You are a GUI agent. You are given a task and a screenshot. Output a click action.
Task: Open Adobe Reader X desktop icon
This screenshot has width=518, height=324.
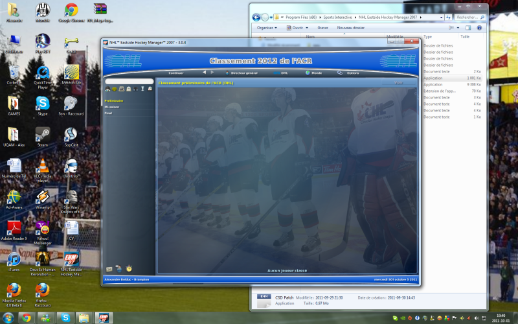point(14,231)
